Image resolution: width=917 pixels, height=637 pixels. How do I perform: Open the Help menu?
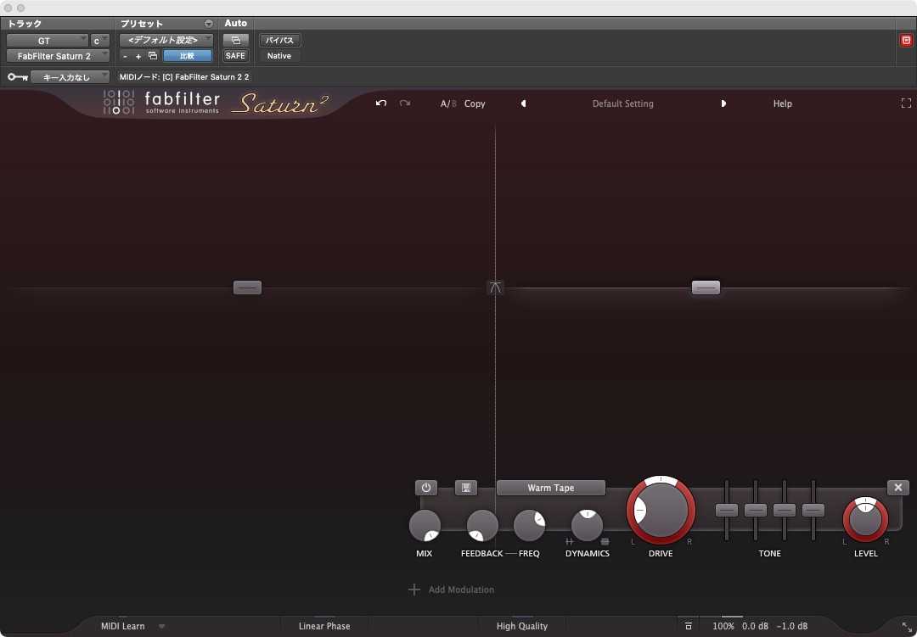[783, 103]
